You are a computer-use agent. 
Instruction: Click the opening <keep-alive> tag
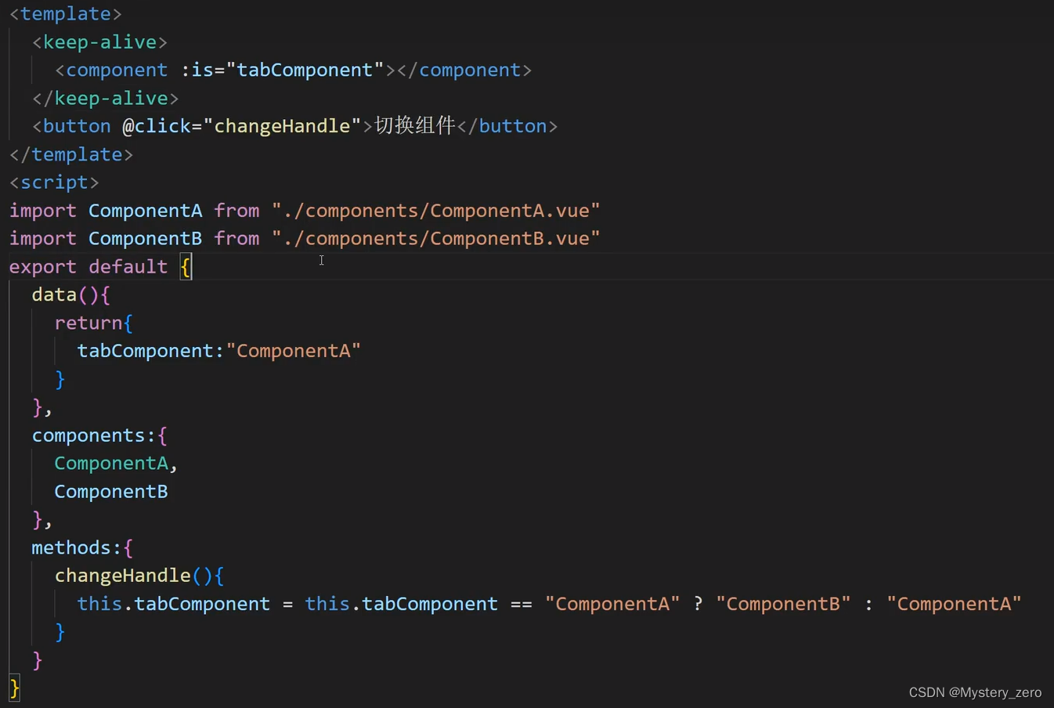pyautogui.click(x=99, y=42)
